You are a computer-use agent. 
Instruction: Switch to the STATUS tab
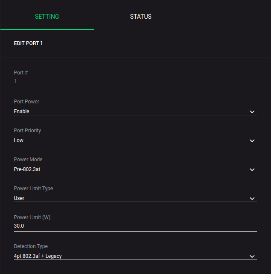(x=141, y=17)
